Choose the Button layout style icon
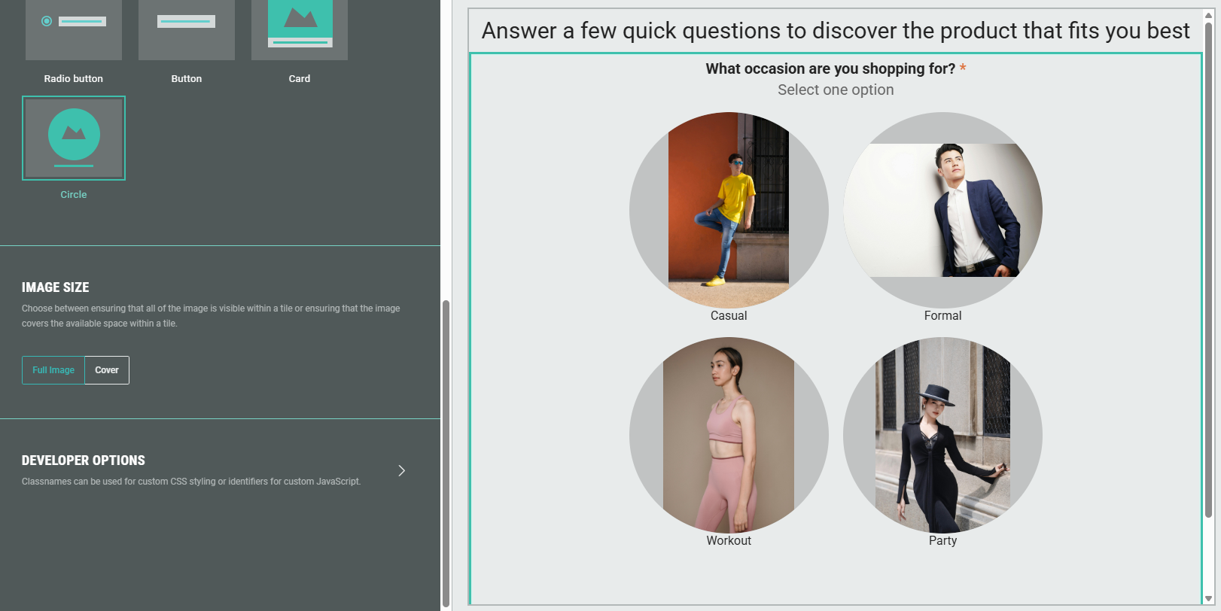This screenshot has width=1221, height=611. (x=186, y=29)
